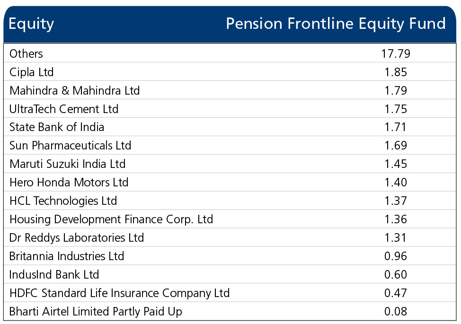Select IndusInd Bank Ltd row
Screen dimensions: 461x324
(x=230, y=275)
